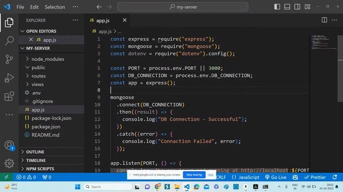This screenshot has height=192, width=343.
Task: Expand the Timeline section
Action: (x=51, y=161)
